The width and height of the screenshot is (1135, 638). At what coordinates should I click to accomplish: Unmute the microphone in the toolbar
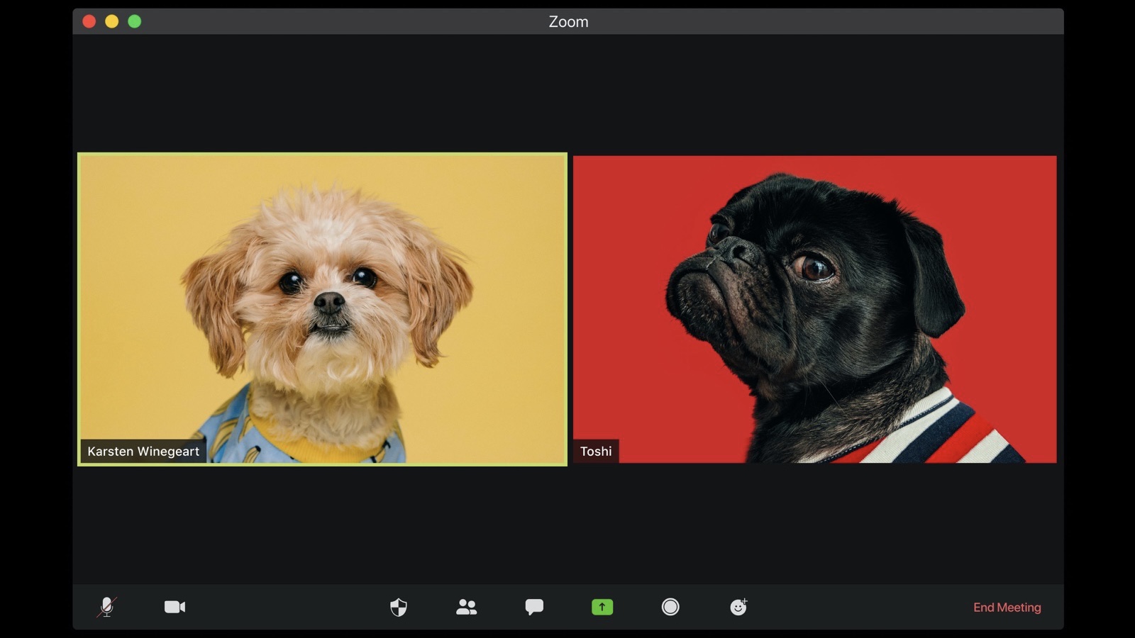tap(106, 607)
